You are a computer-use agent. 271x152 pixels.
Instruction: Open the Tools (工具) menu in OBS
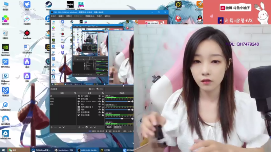click(99, 16)
